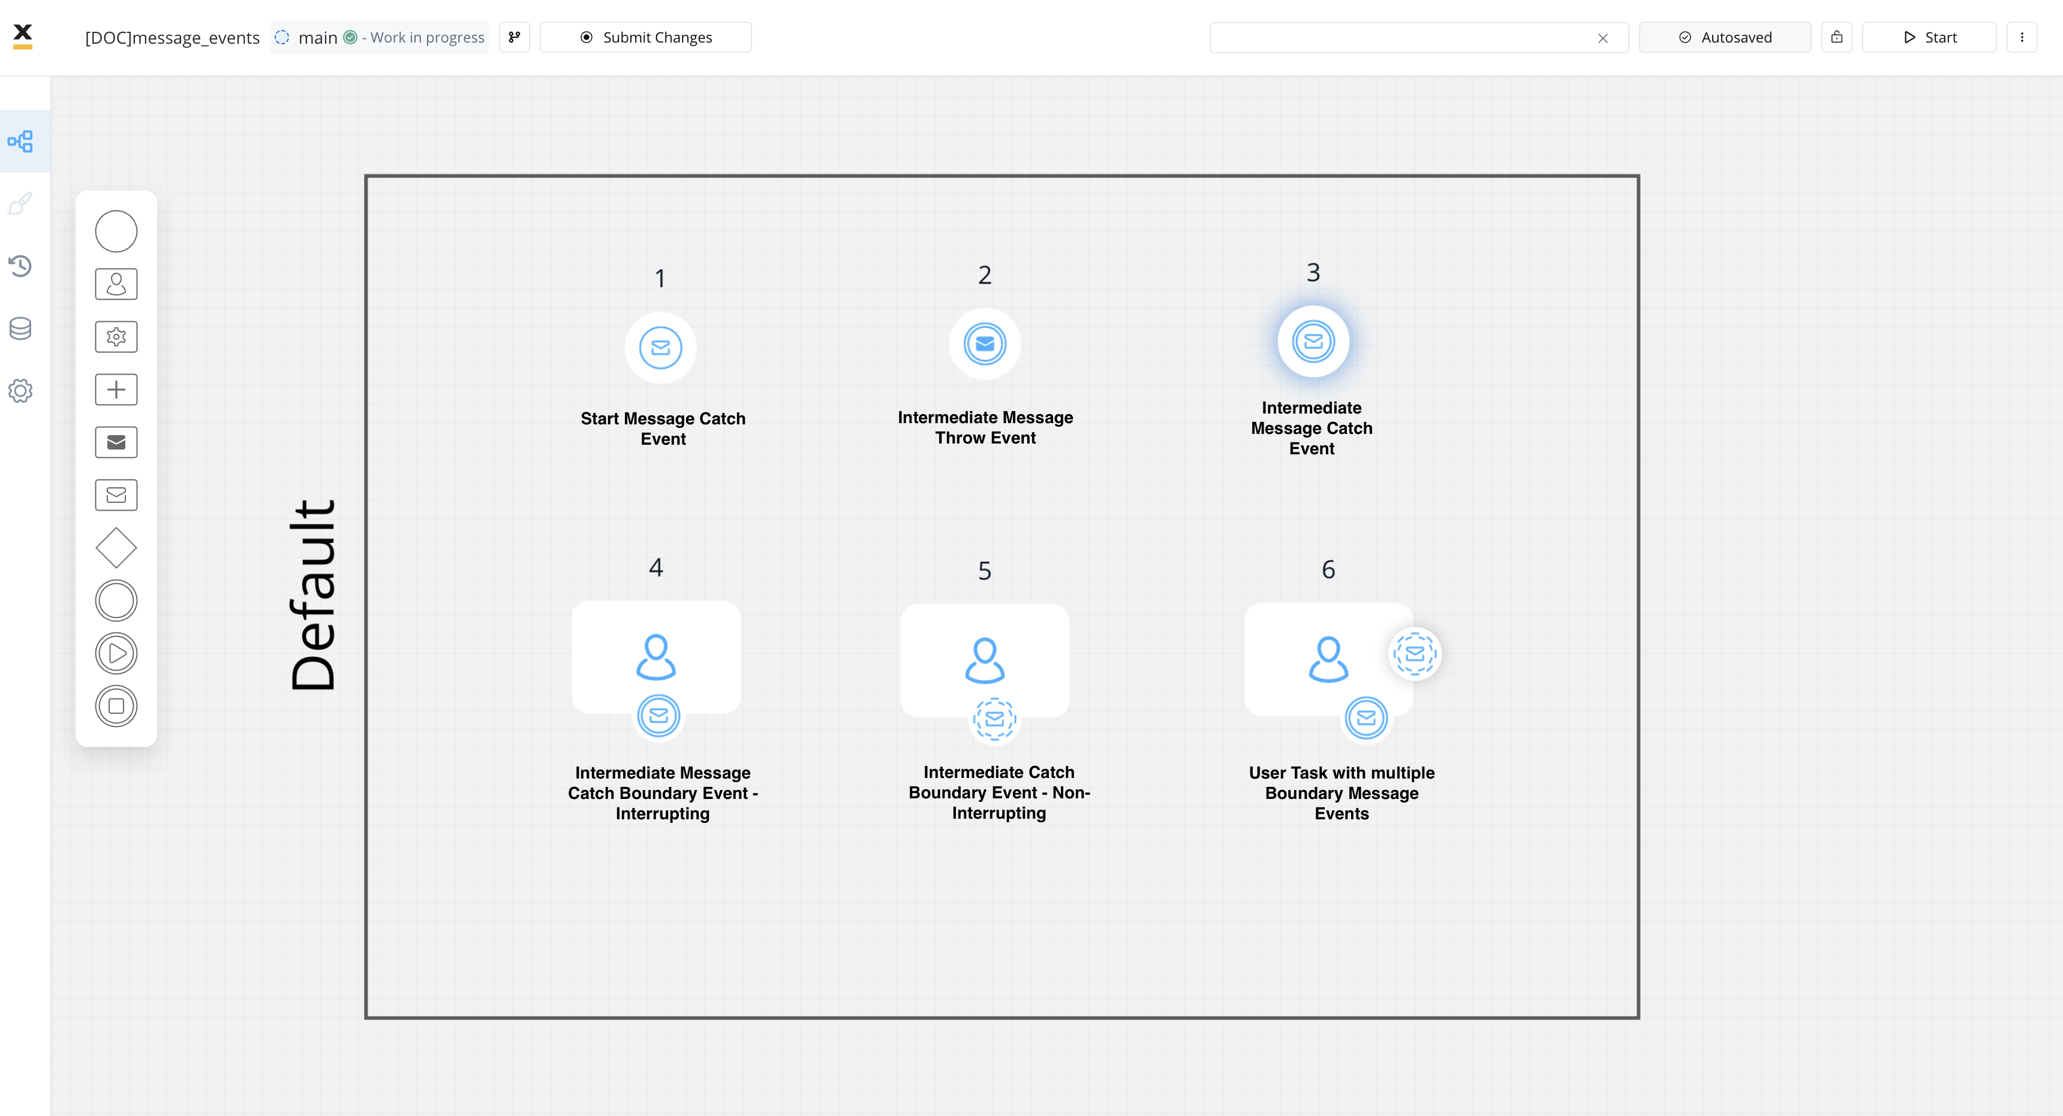Click the Autosaved status button
The height and width of the screenshot is (1116, 2063).
click(x=1725, y=37)
